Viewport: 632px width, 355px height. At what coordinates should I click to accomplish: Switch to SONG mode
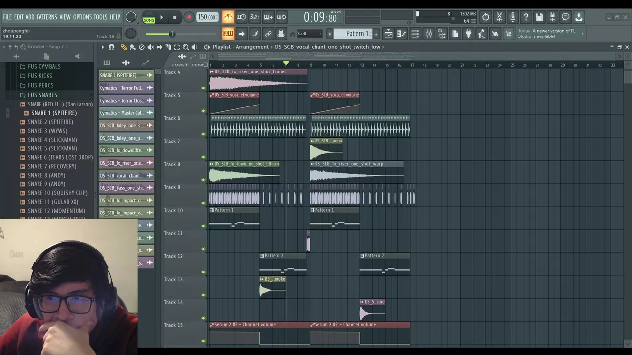149,20
